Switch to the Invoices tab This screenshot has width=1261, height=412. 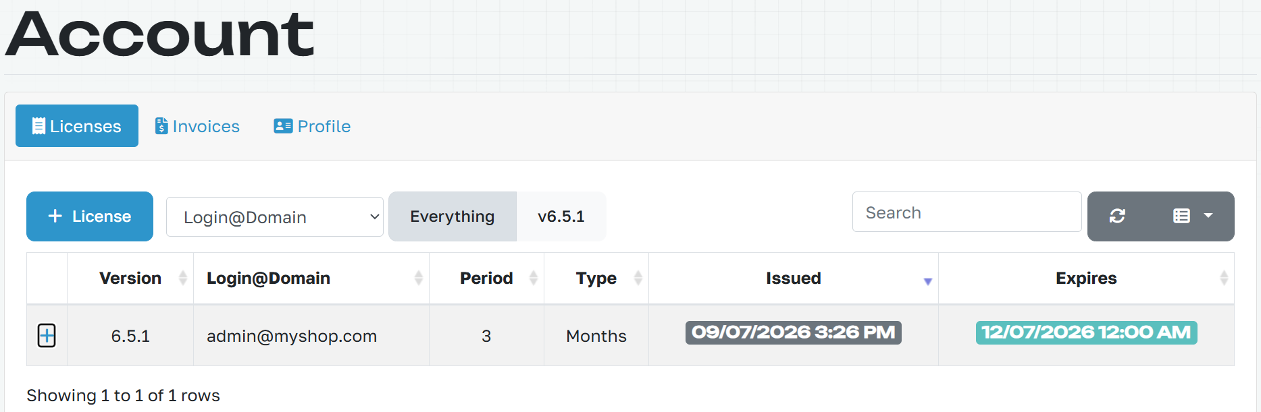197,126
